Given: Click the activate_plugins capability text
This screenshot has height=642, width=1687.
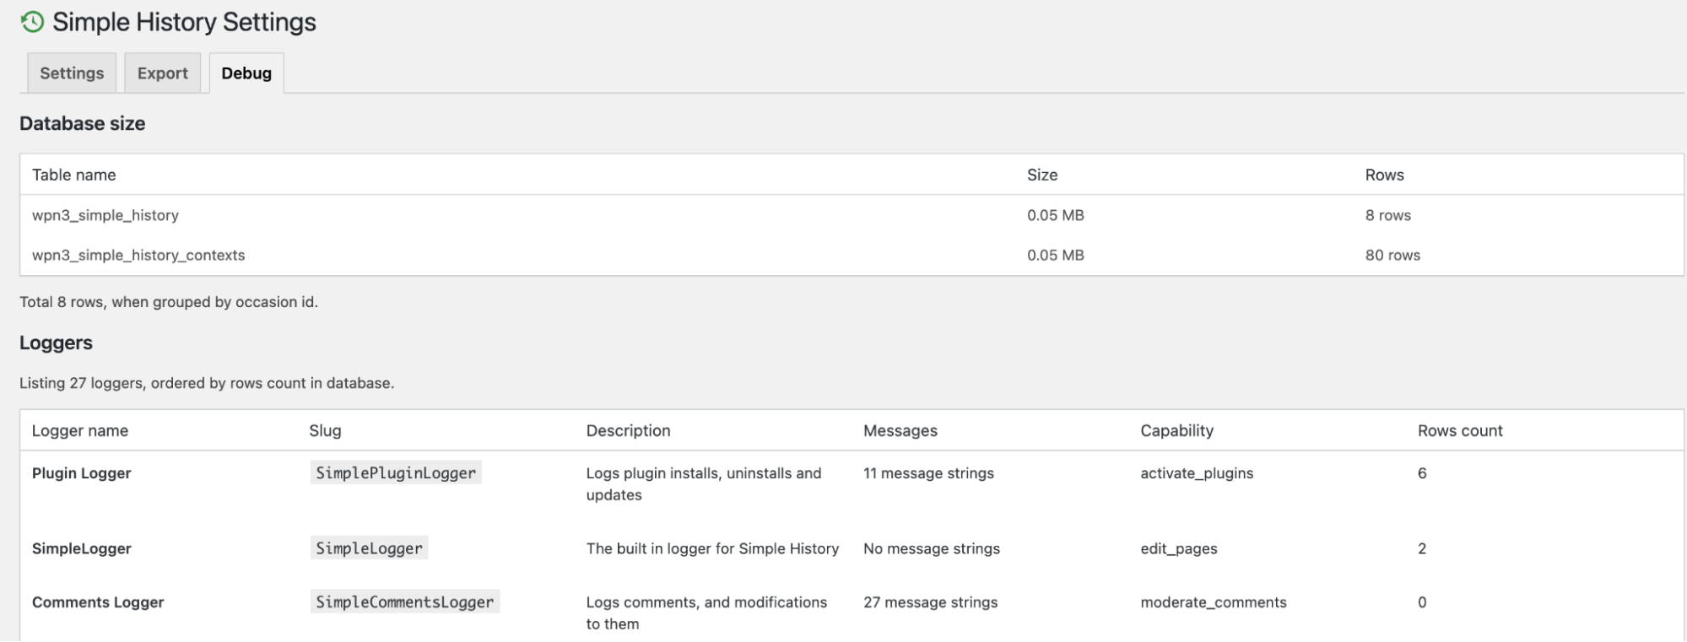Looking at the screenshot, I should 1196,473.
